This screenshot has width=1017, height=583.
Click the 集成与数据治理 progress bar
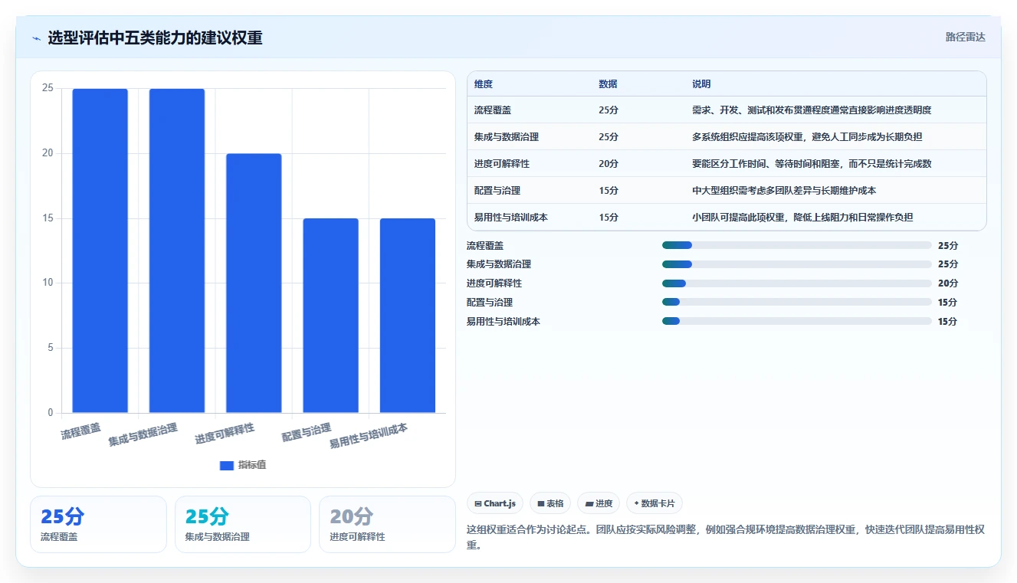tap(797, 264)
